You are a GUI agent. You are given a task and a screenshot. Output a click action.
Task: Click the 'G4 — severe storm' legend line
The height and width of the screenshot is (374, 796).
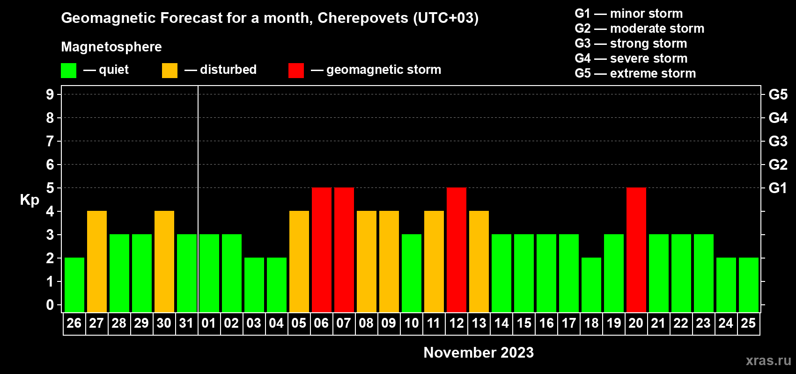(631, 58)
